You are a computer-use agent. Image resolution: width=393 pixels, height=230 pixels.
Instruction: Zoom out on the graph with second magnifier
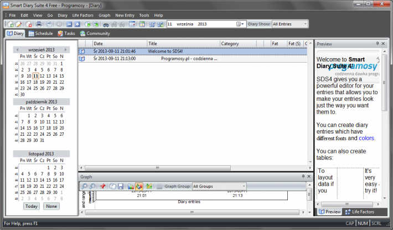(92, 186)
